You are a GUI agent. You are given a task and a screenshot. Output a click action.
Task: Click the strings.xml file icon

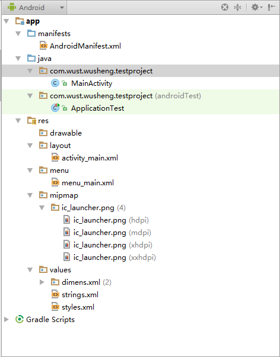pos(55,294)
